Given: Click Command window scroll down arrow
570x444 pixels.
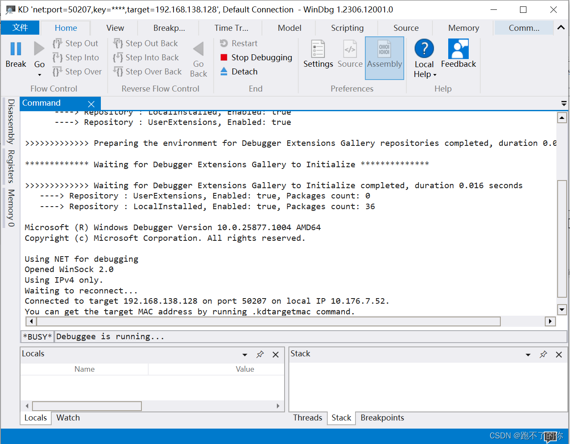Looking at the screenshot, I should (x=562, y=309).
